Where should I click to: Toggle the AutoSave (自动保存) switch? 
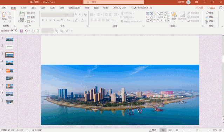14,31
